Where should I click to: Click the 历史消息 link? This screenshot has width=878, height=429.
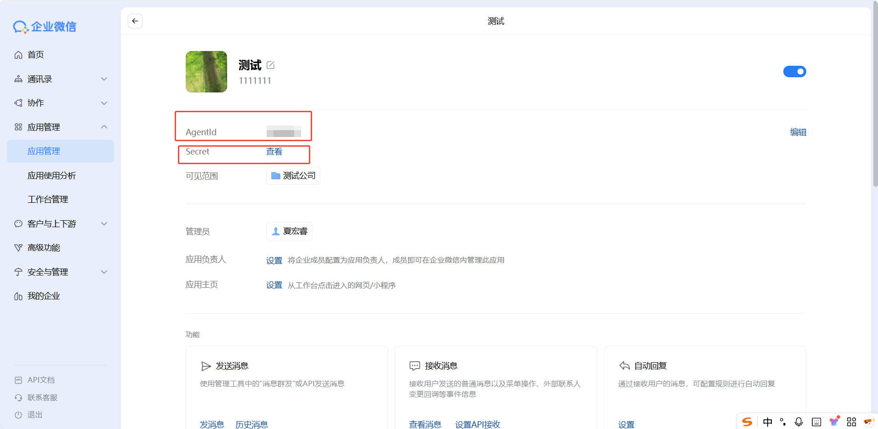251,424
